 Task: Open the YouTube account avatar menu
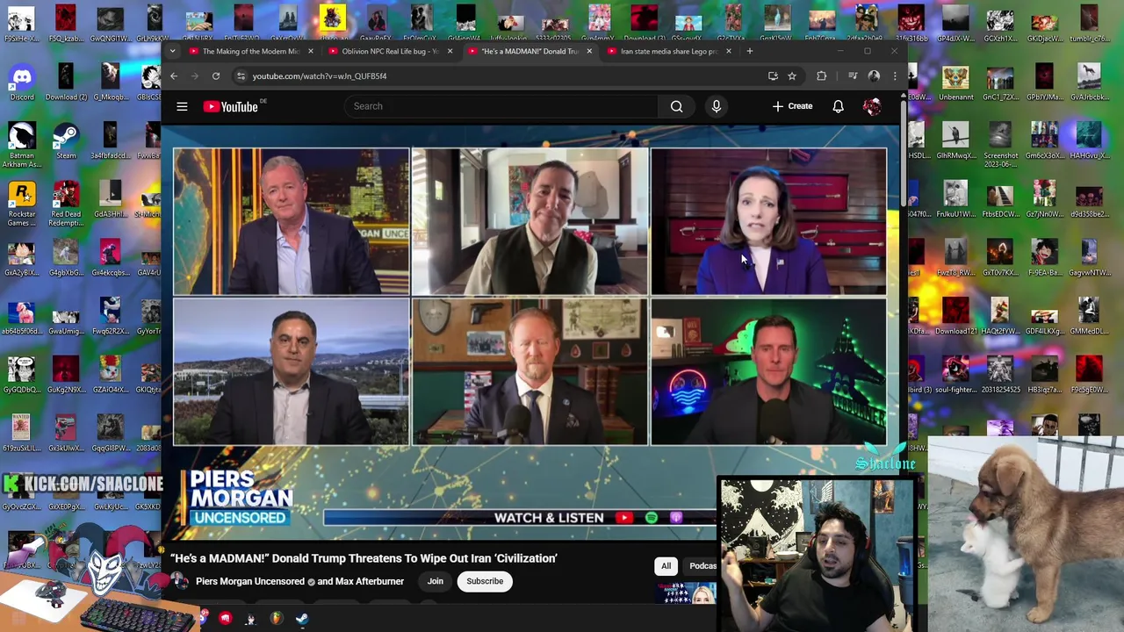click(x=872, y=106)
